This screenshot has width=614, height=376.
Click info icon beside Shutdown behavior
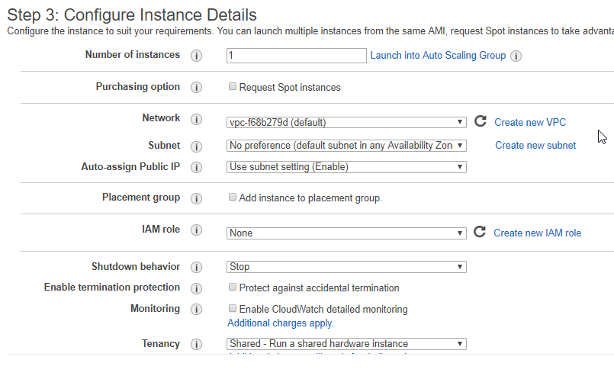click(x=196, y=267)
